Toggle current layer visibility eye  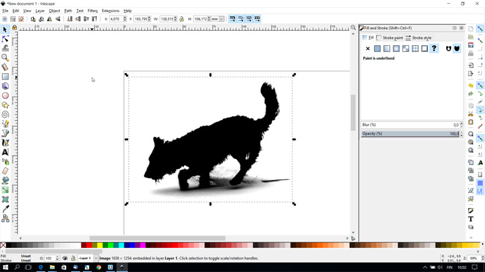pos(65,258)
